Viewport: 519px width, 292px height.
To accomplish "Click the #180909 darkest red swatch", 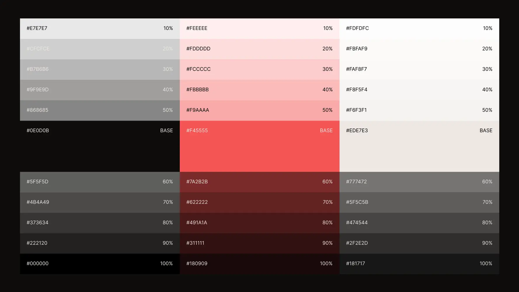I will click(259, 264).
